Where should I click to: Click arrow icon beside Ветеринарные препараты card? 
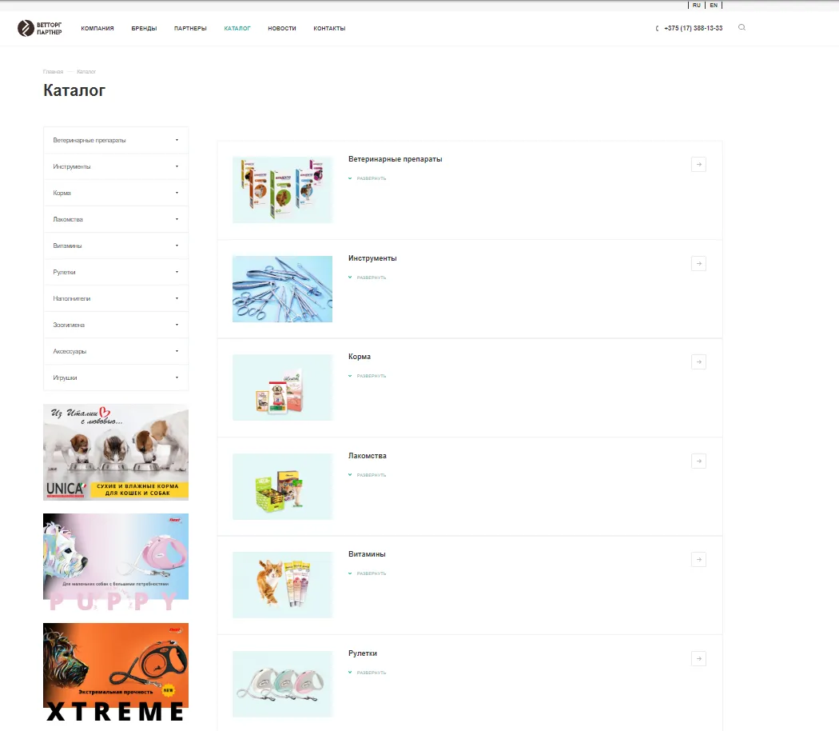(698, 164)
